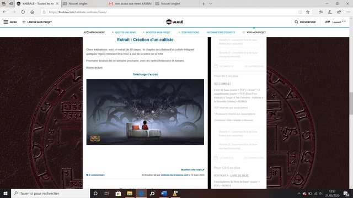This screenshot has height=198, width=353.
Task: Open a new tab with plus button
Action: (x=204, y=4)
